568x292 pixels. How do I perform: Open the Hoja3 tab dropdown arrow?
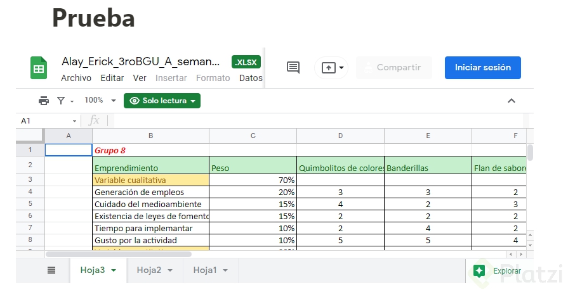click(114, 270)
